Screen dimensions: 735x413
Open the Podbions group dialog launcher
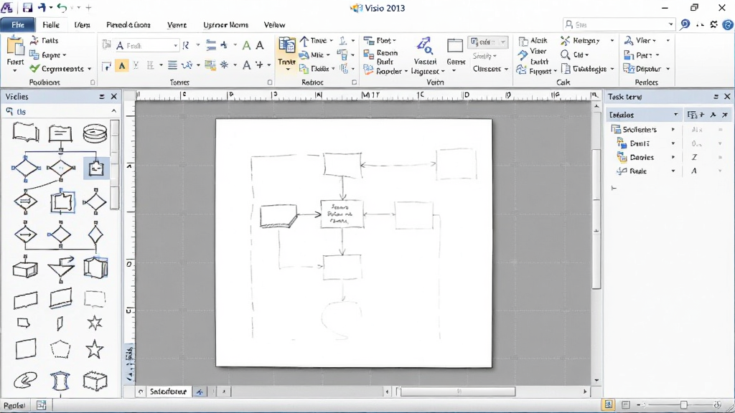(93, 82)
